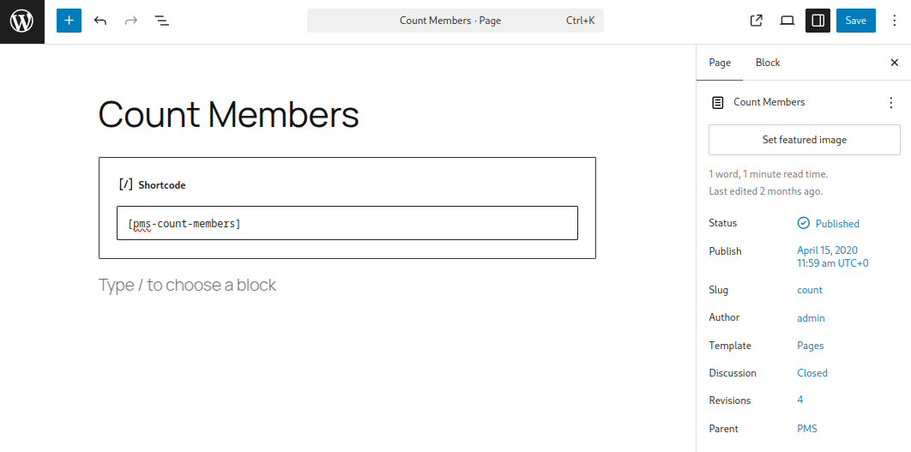Open the editor Options three-dot menu

pyautogui.click(x=895, y=21)
